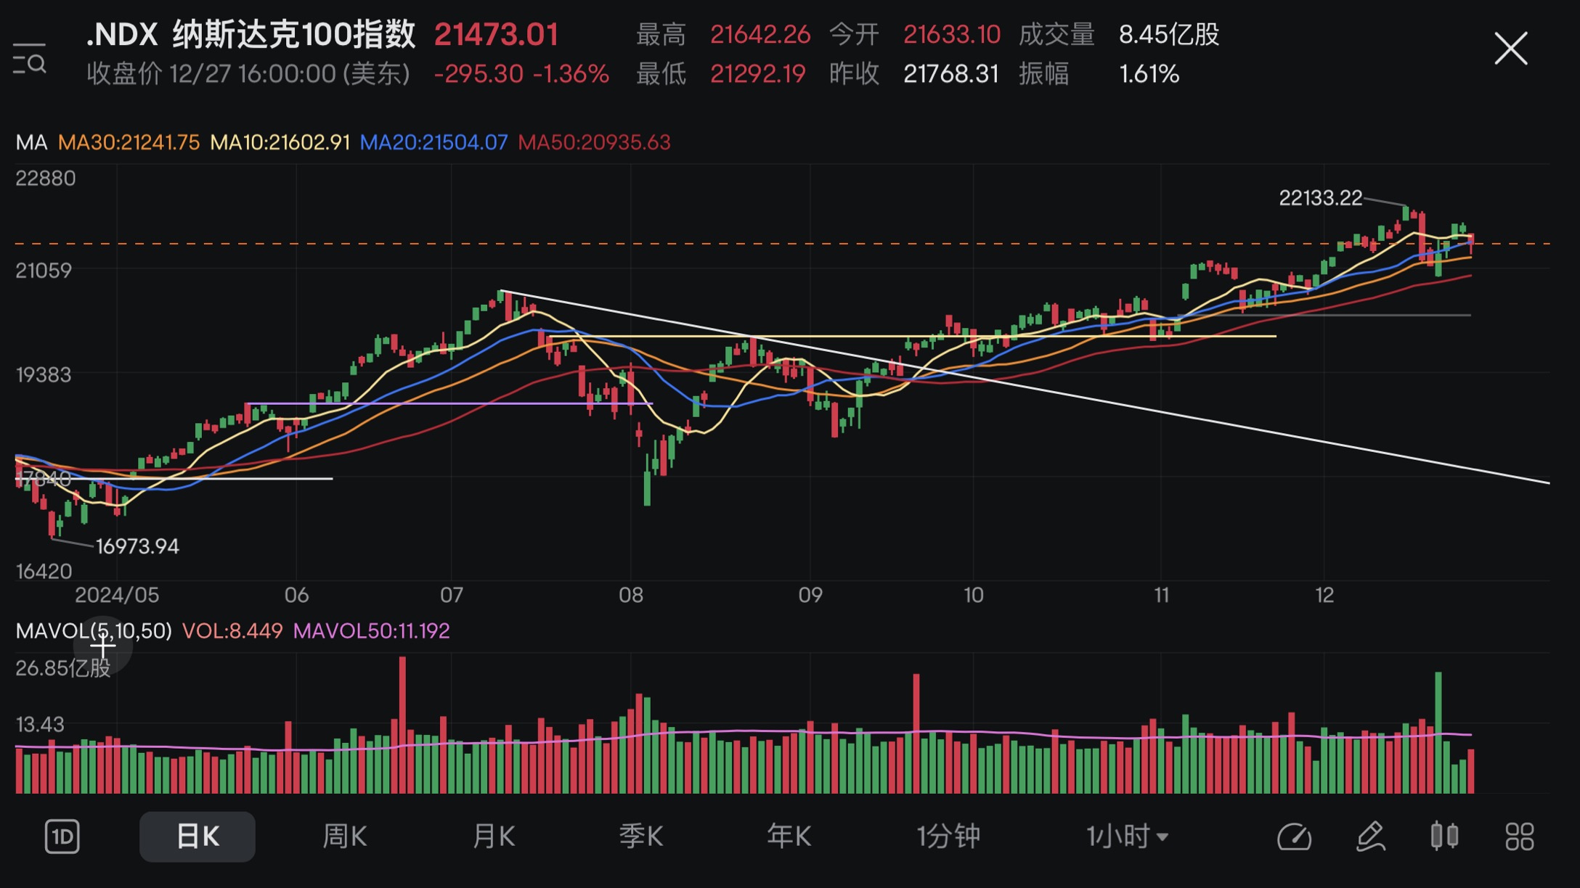Tap the 收盘价 12/27 16:00:00 timestamp
Image resolution: width=1580 pixels, height=888 pixels.
click(x=248, y=74)
